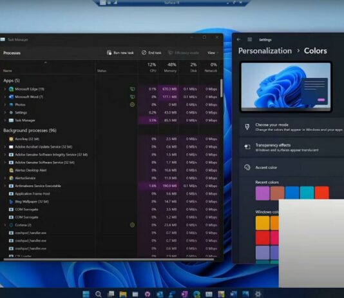Click the Microsoft Word process icon
This screenshot has width=344, height=298.
[11, 97]
